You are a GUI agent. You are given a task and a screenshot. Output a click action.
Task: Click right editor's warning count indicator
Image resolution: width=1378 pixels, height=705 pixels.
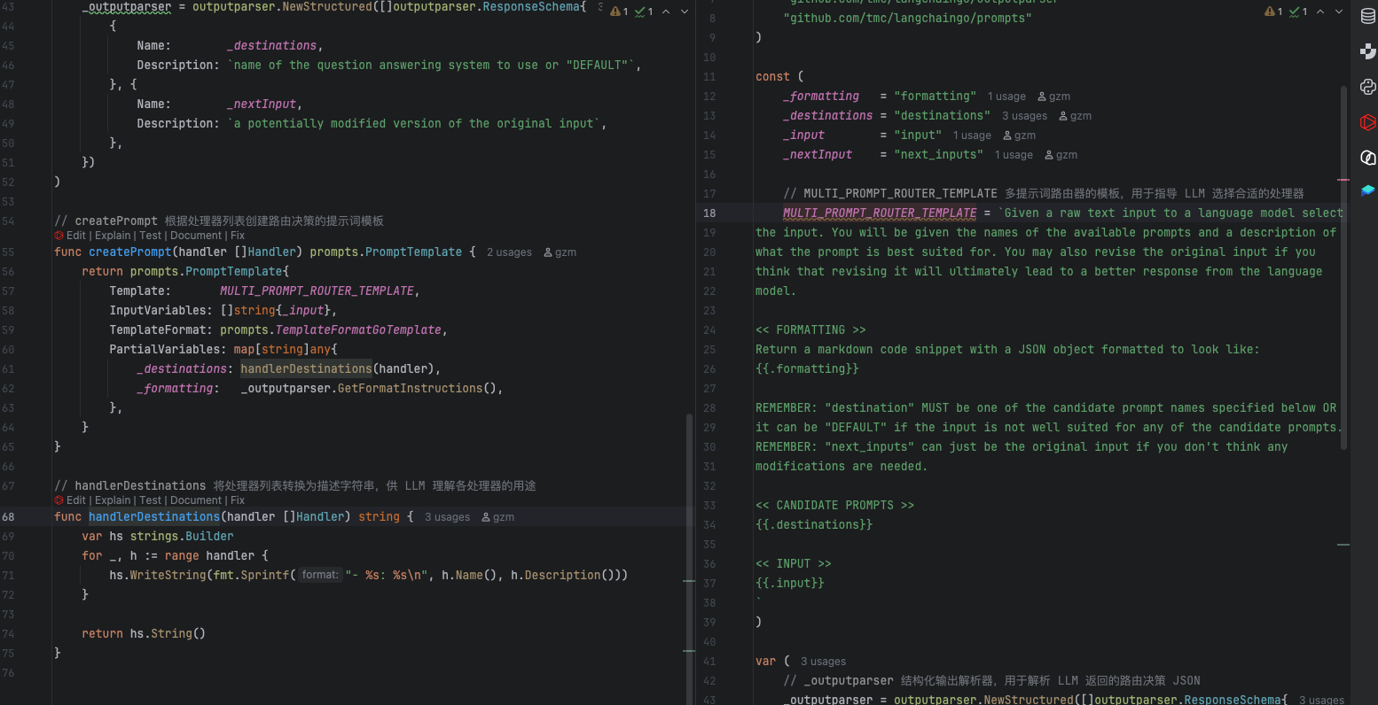click(1273, 12)
